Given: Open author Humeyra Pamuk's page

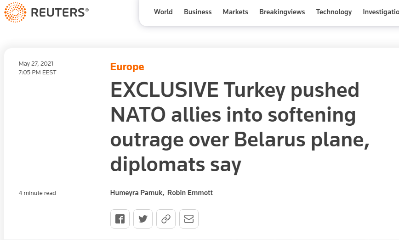Looking at the screenshot, I should [136, 193].
